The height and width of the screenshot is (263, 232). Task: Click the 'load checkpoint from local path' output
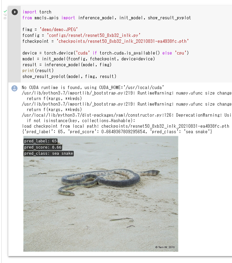coord(125,126)
